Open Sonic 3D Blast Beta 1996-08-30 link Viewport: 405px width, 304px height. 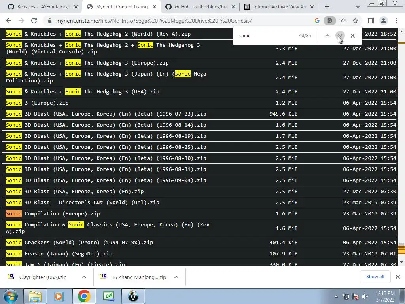[x=106, y=158]
